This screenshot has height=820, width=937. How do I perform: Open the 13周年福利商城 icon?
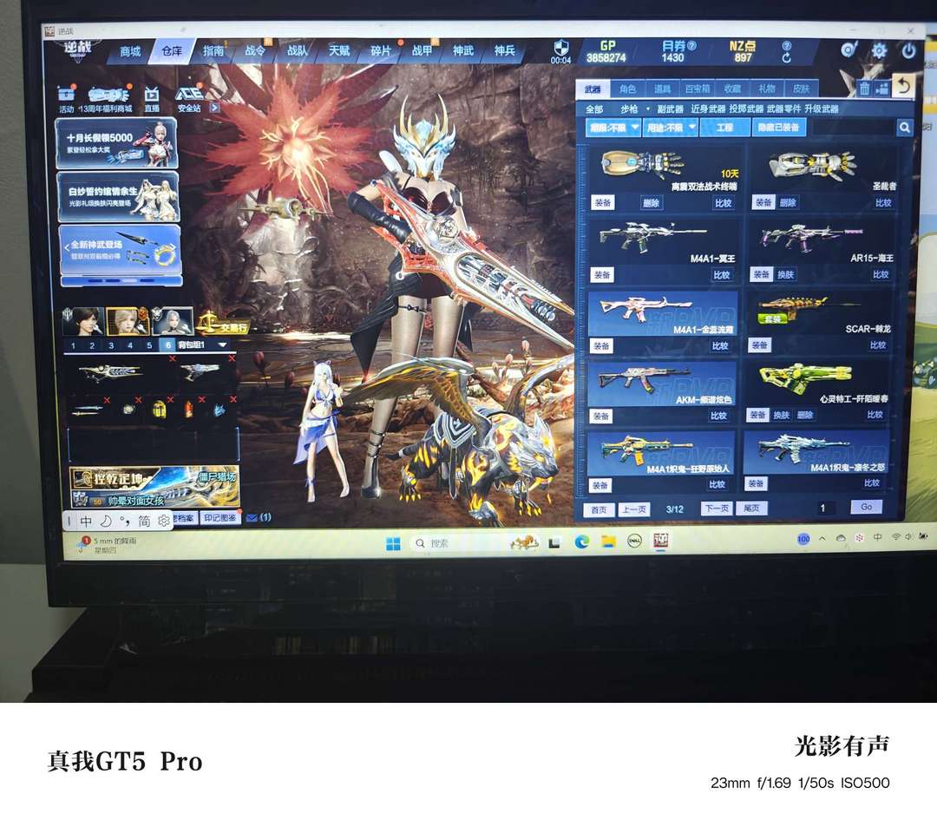(108, 95)
